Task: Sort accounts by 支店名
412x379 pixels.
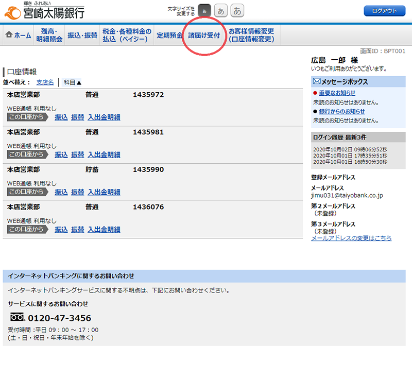Action: (45, 82)
